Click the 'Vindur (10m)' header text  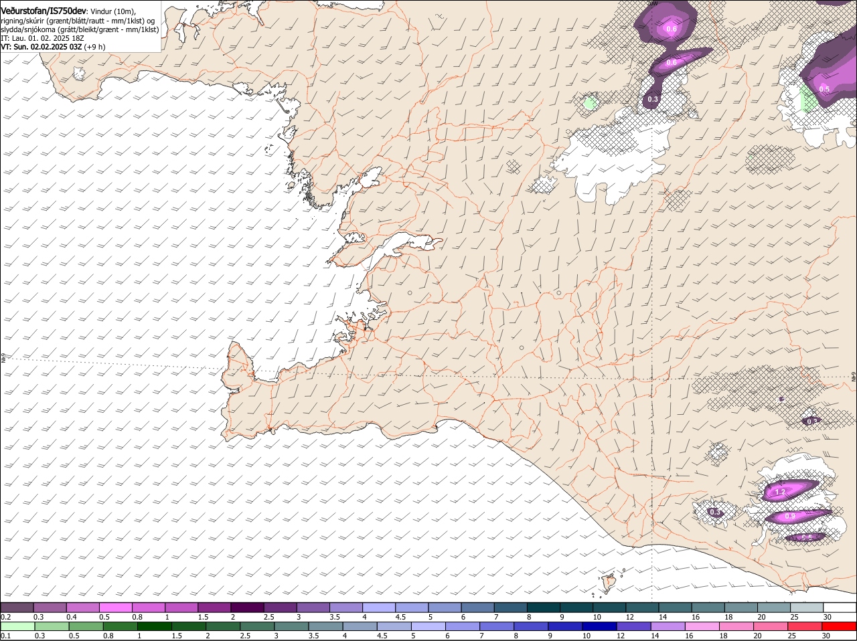[112, 11]
